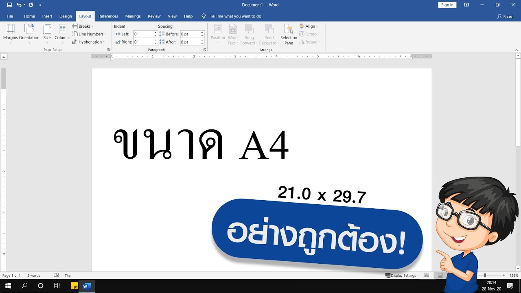Viewport: 521px width, 293px height.
Task: Repeat the last action with the redo icon
Action: click(x=31, y=5)
